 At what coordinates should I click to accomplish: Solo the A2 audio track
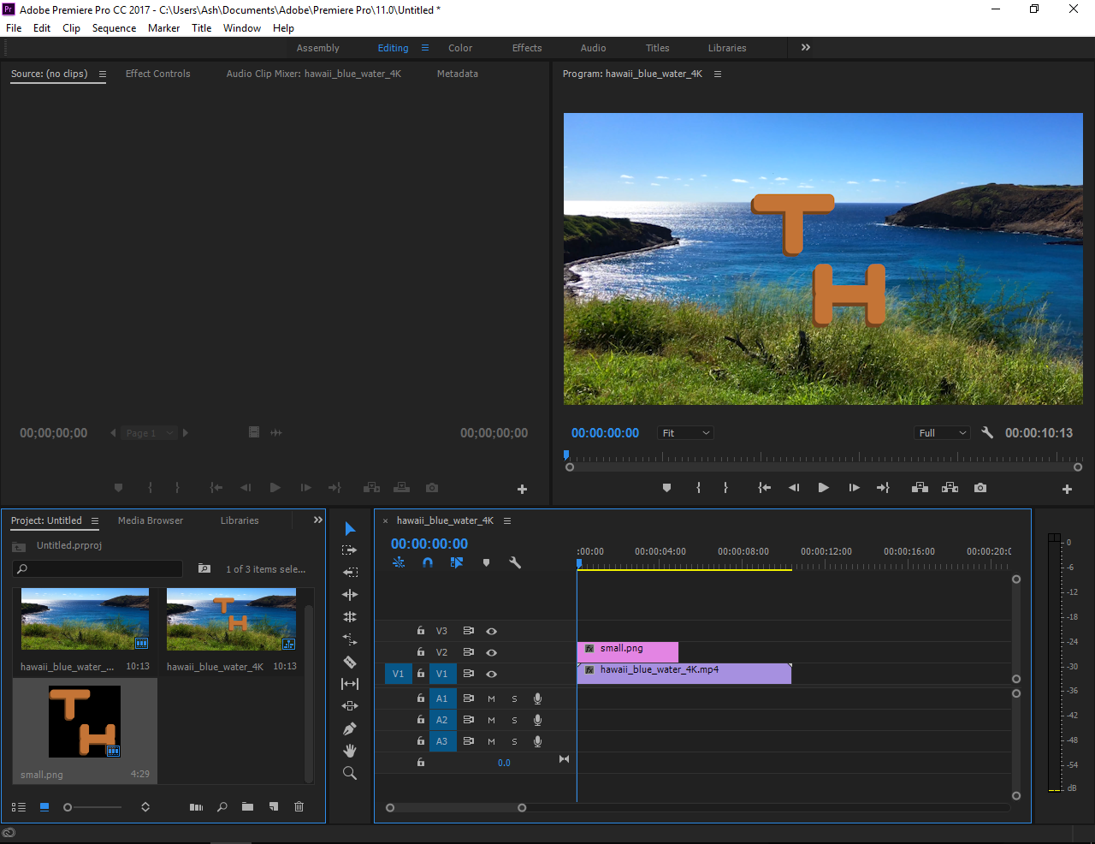pyautogui.click(x=513, y=720)
